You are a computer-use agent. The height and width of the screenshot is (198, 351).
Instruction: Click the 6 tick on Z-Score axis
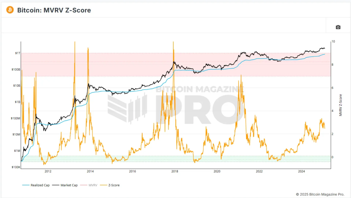coord(332,88)
